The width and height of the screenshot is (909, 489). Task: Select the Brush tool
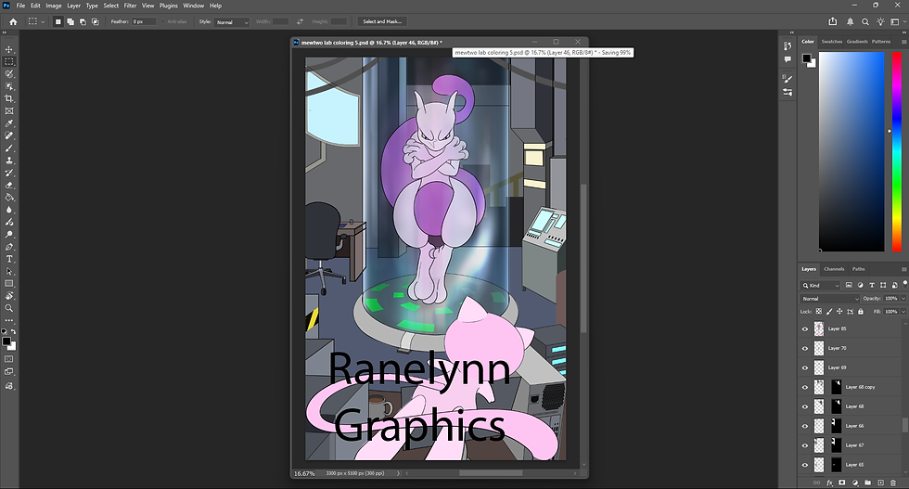point(8,148)
